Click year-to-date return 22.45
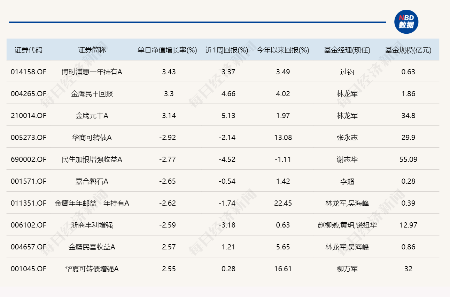This screenshot has width=450, height=297. (283, 203)
